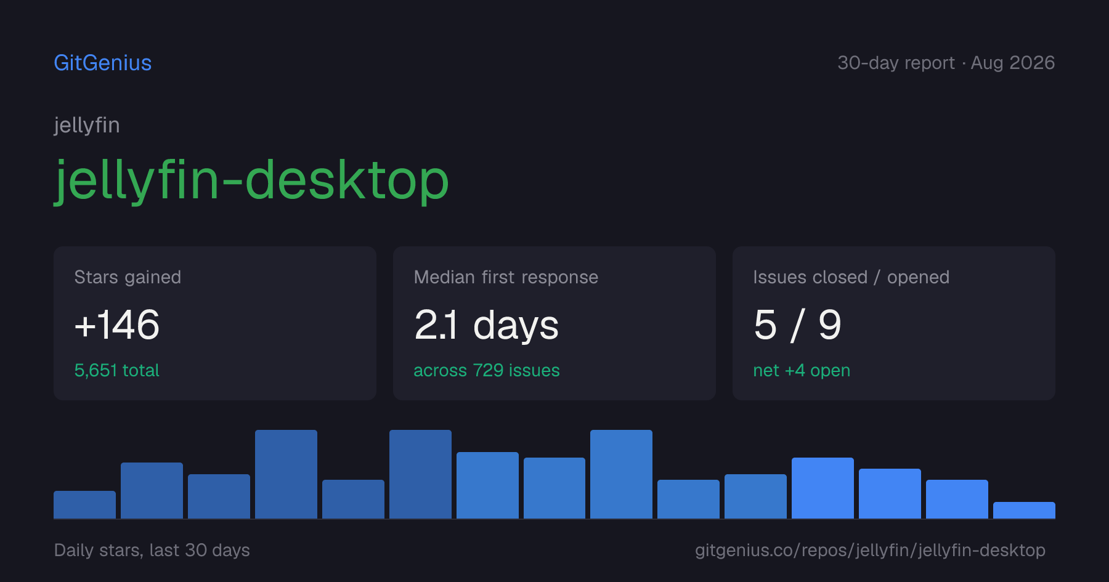Select the "2.1 days" value

pos(487,325)
